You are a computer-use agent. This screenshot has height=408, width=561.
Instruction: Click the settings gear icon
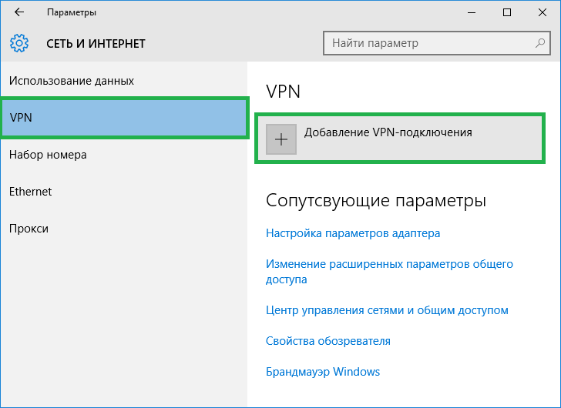[x=19, y=43]
